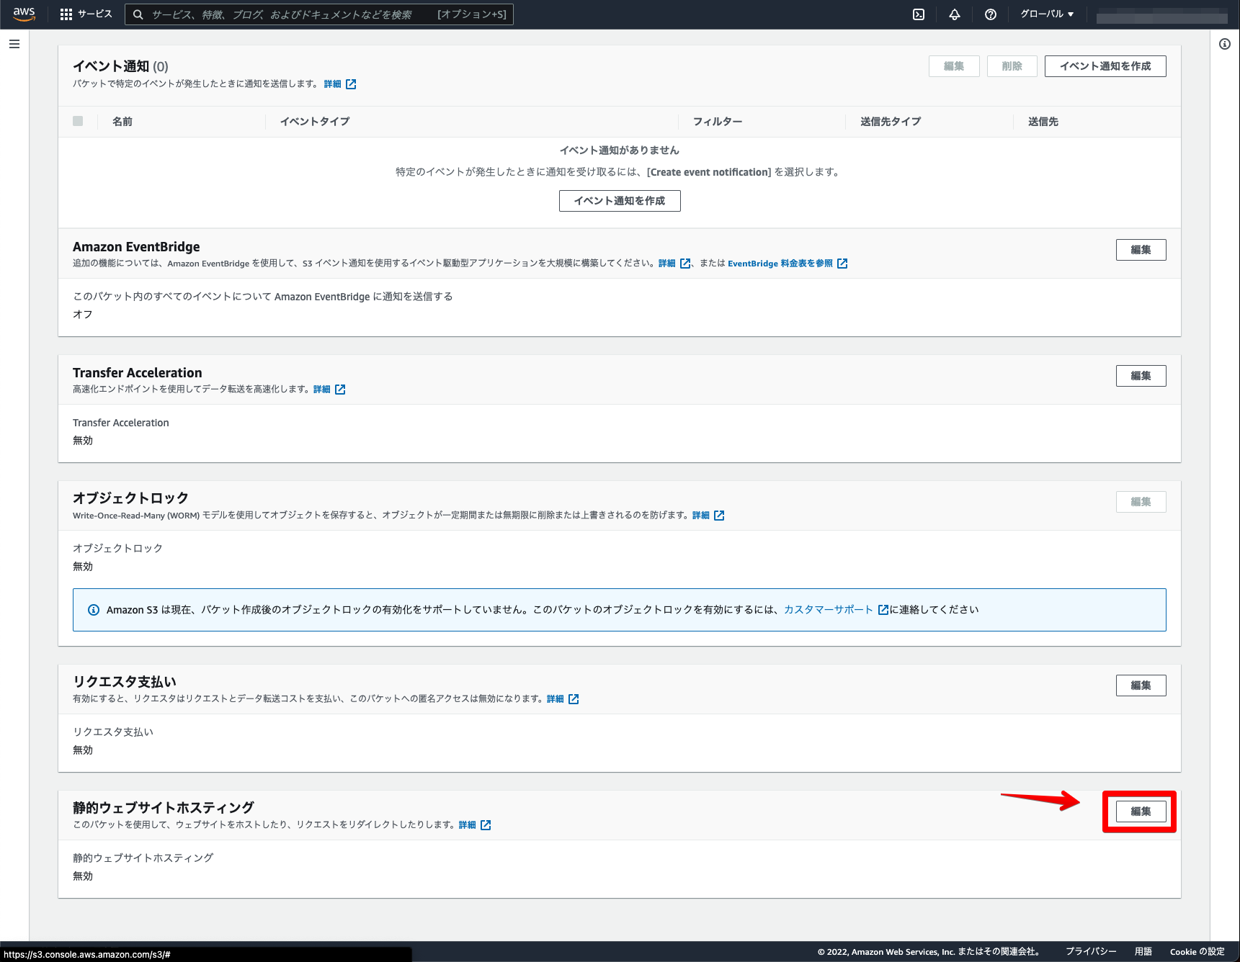Open 詳細 link under Transfer Acceleration

pos(321,390)
